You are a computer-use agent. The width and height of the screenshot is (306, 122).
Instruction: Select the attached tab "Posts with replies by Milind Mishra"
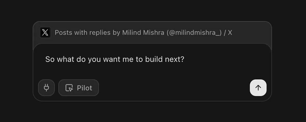click(x=143, y=33)
